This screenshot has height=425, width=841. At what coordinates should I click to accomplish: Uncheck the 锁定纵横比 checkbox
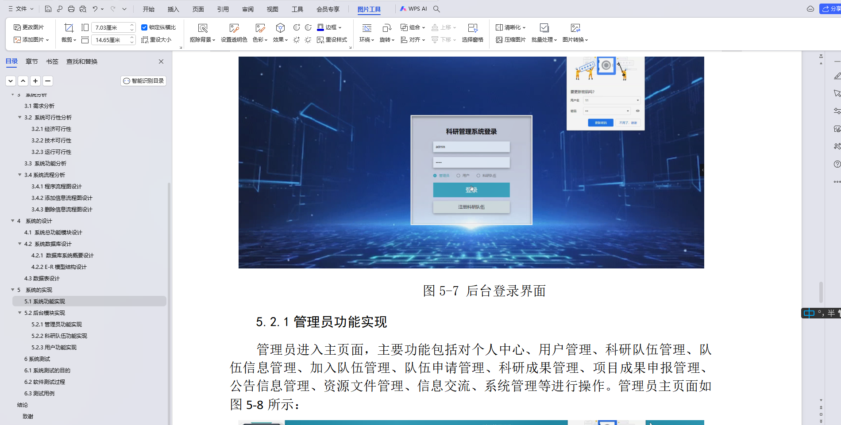coord(144,27)
